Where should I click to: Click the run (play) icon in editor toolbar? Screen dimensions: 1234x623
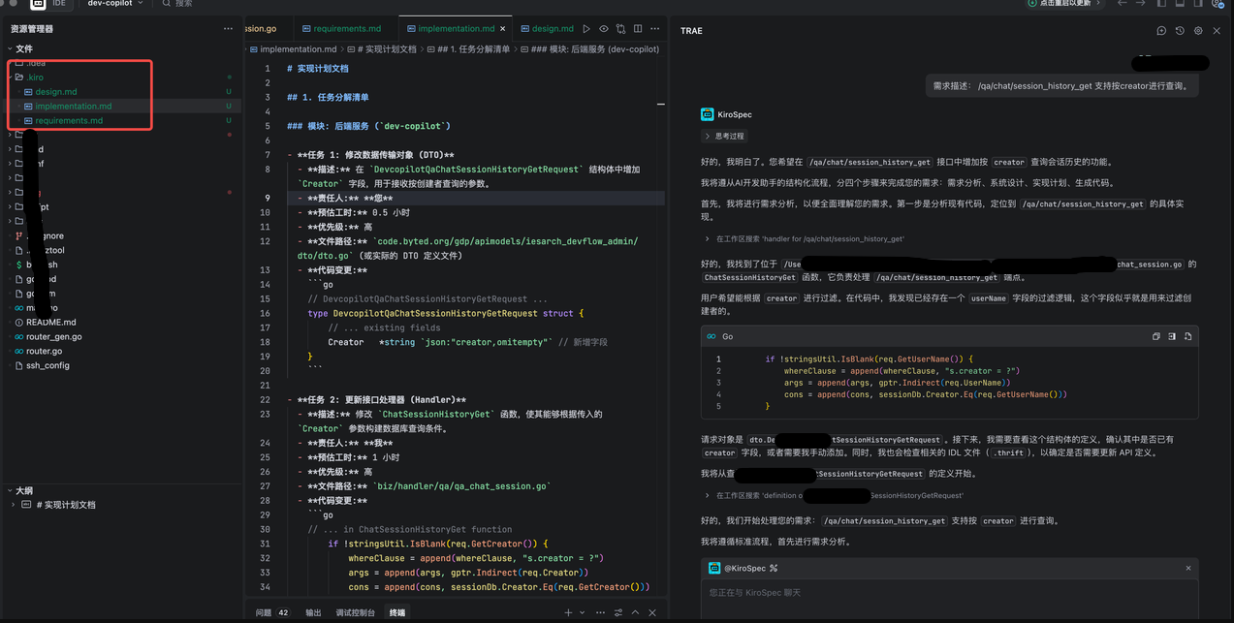[x=586, y=29]
